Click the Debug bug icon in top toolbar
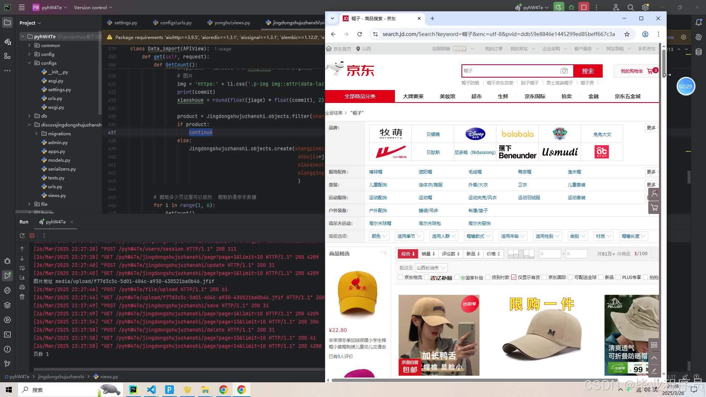 [x=571, y=7]
